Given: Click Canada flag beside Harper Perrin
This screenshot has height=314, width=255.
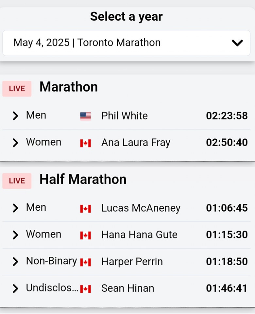Looking at the screenshot, I should [x=86, y=262].
